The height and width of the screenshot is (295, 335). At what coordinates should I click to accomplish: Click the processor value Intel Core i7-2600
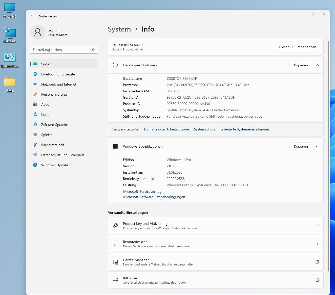[x=208, y=85]
